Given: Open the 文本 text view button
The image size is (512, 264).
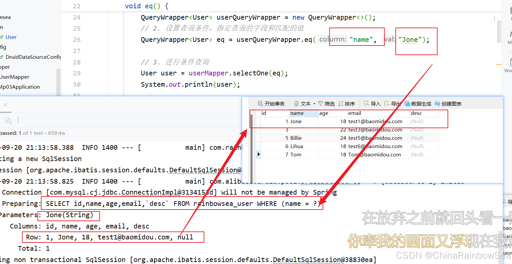Looking at the screenshot, I should (x=303, y=104).
